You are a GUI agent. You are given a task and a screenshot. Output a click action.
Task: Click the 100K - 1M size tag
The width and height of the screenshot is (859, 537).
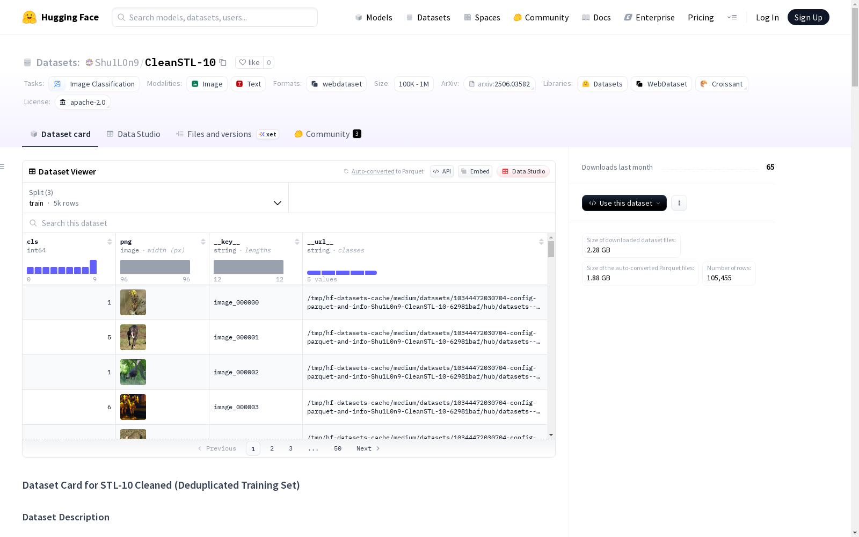[414, 84]
